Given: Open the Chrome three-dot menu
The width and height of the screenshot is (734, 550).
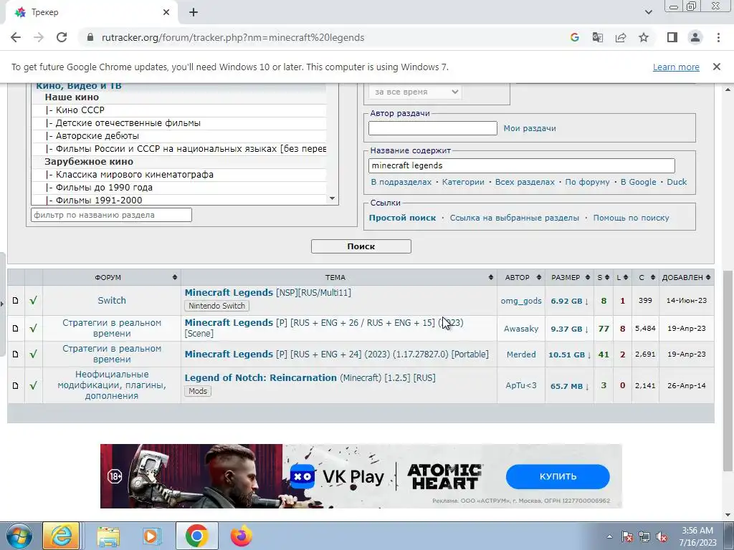Looking at the screenshot, I should coord(718,37).
